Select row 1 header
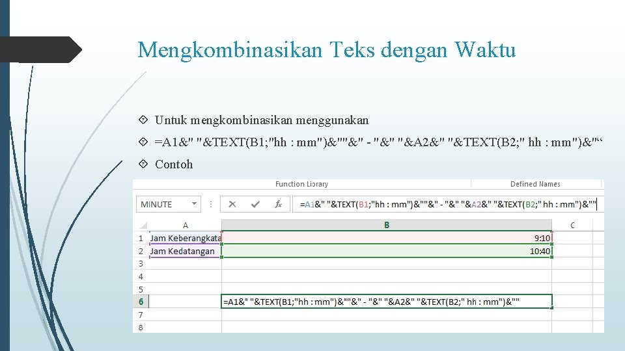This screenshot has width=625, height=351. tap(141, 239)
